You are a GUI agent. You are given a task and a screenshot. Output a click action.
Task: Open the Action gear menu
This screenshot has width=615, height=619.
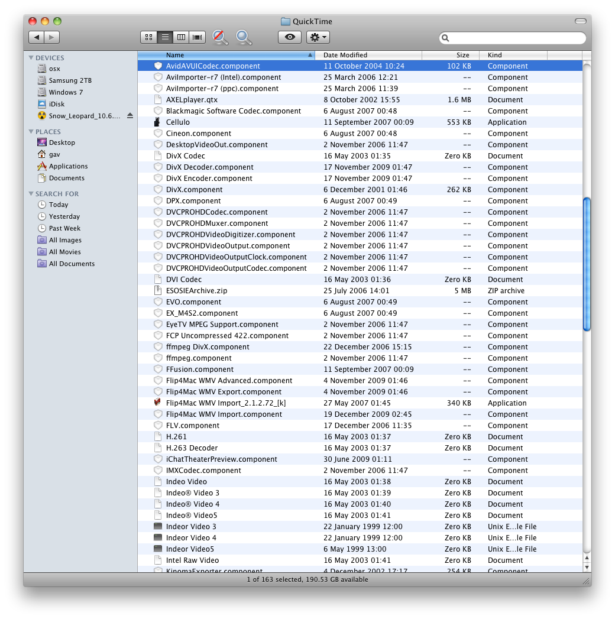tap(318, 37)
